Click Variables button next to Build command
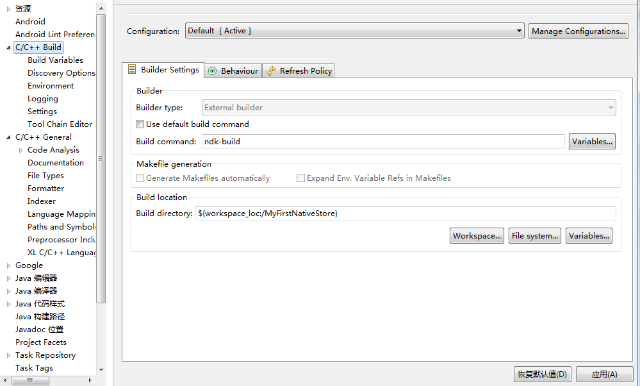 pos(592,141)
